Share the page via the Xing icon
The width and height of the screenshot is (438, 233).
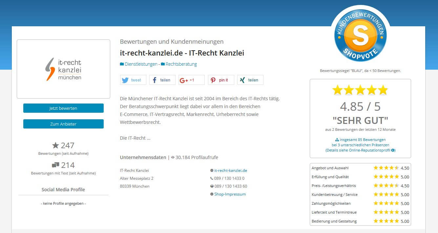click(242, 80)
